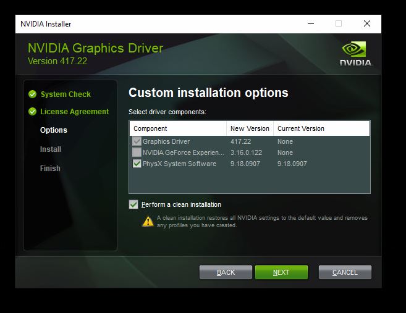Image resolution: width=406 pixels, height=313 pixels.
Task: Click the Current Version column header
Action: 321,128
